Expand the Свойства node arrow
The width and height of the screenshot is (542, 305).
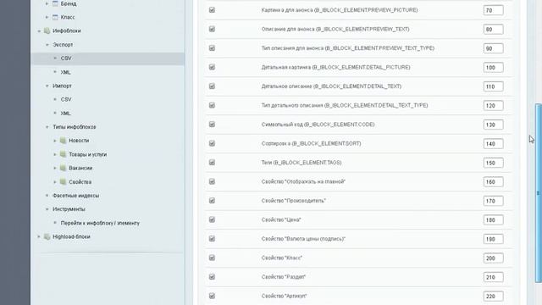(55, 182)
